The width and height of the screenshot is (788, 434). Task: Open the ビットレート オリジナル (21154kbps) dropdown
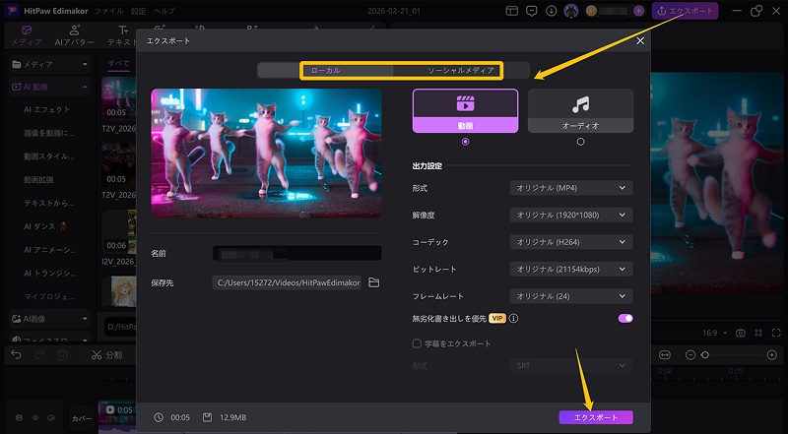tap(571, 270)
